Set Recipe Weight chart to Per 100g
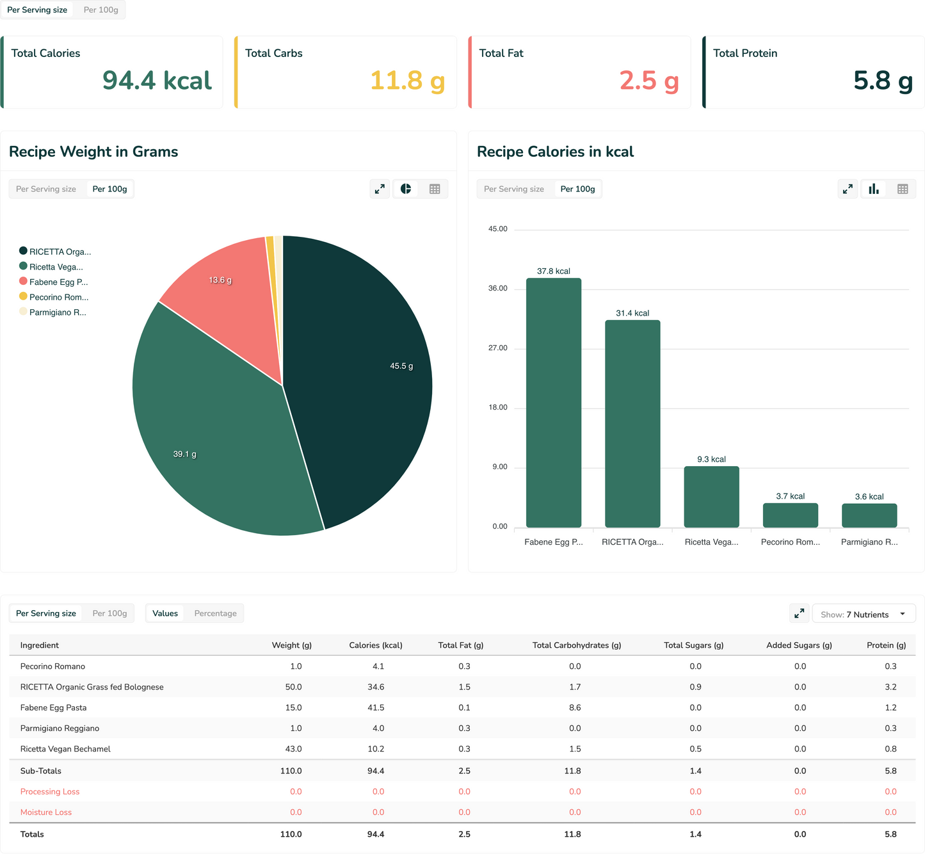925x854 pixels. point(109,189)
